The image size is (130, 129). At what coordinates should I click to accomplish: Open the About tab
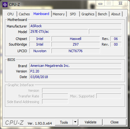116,14
